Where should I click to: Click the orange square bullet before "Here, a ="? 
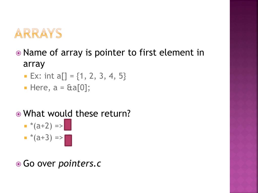(25, 88)
